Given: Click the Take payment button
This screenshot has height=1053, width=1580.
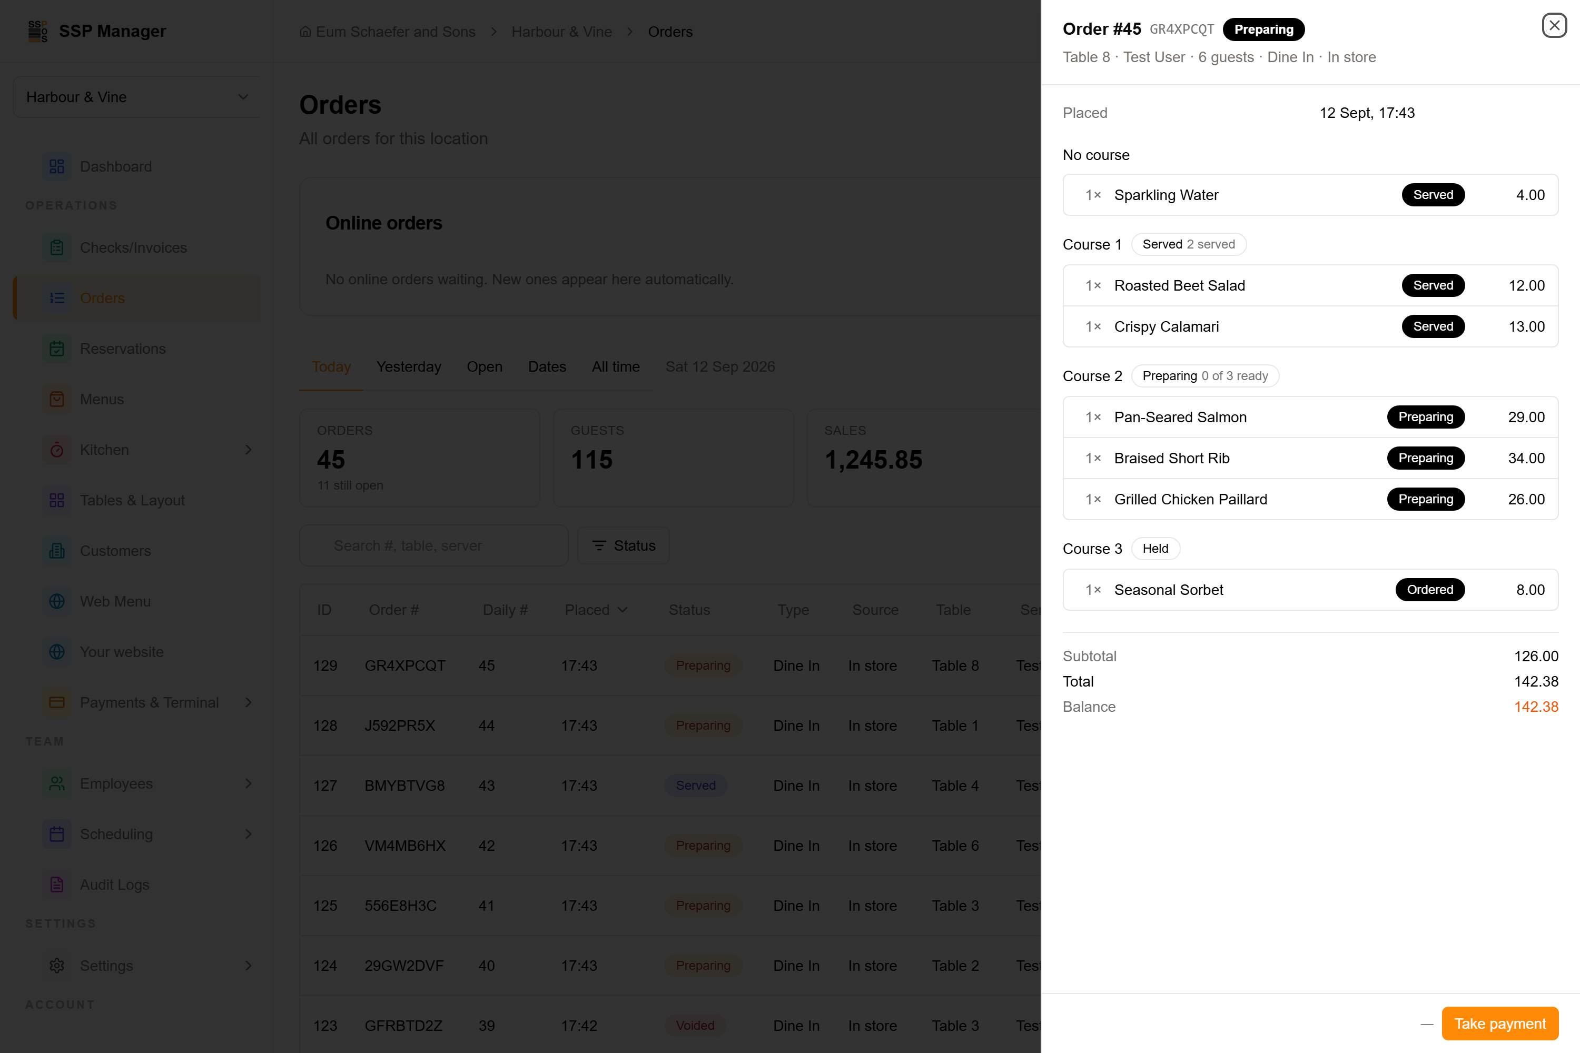Looking at the screenshot, I should [x=1499, y=1024].
